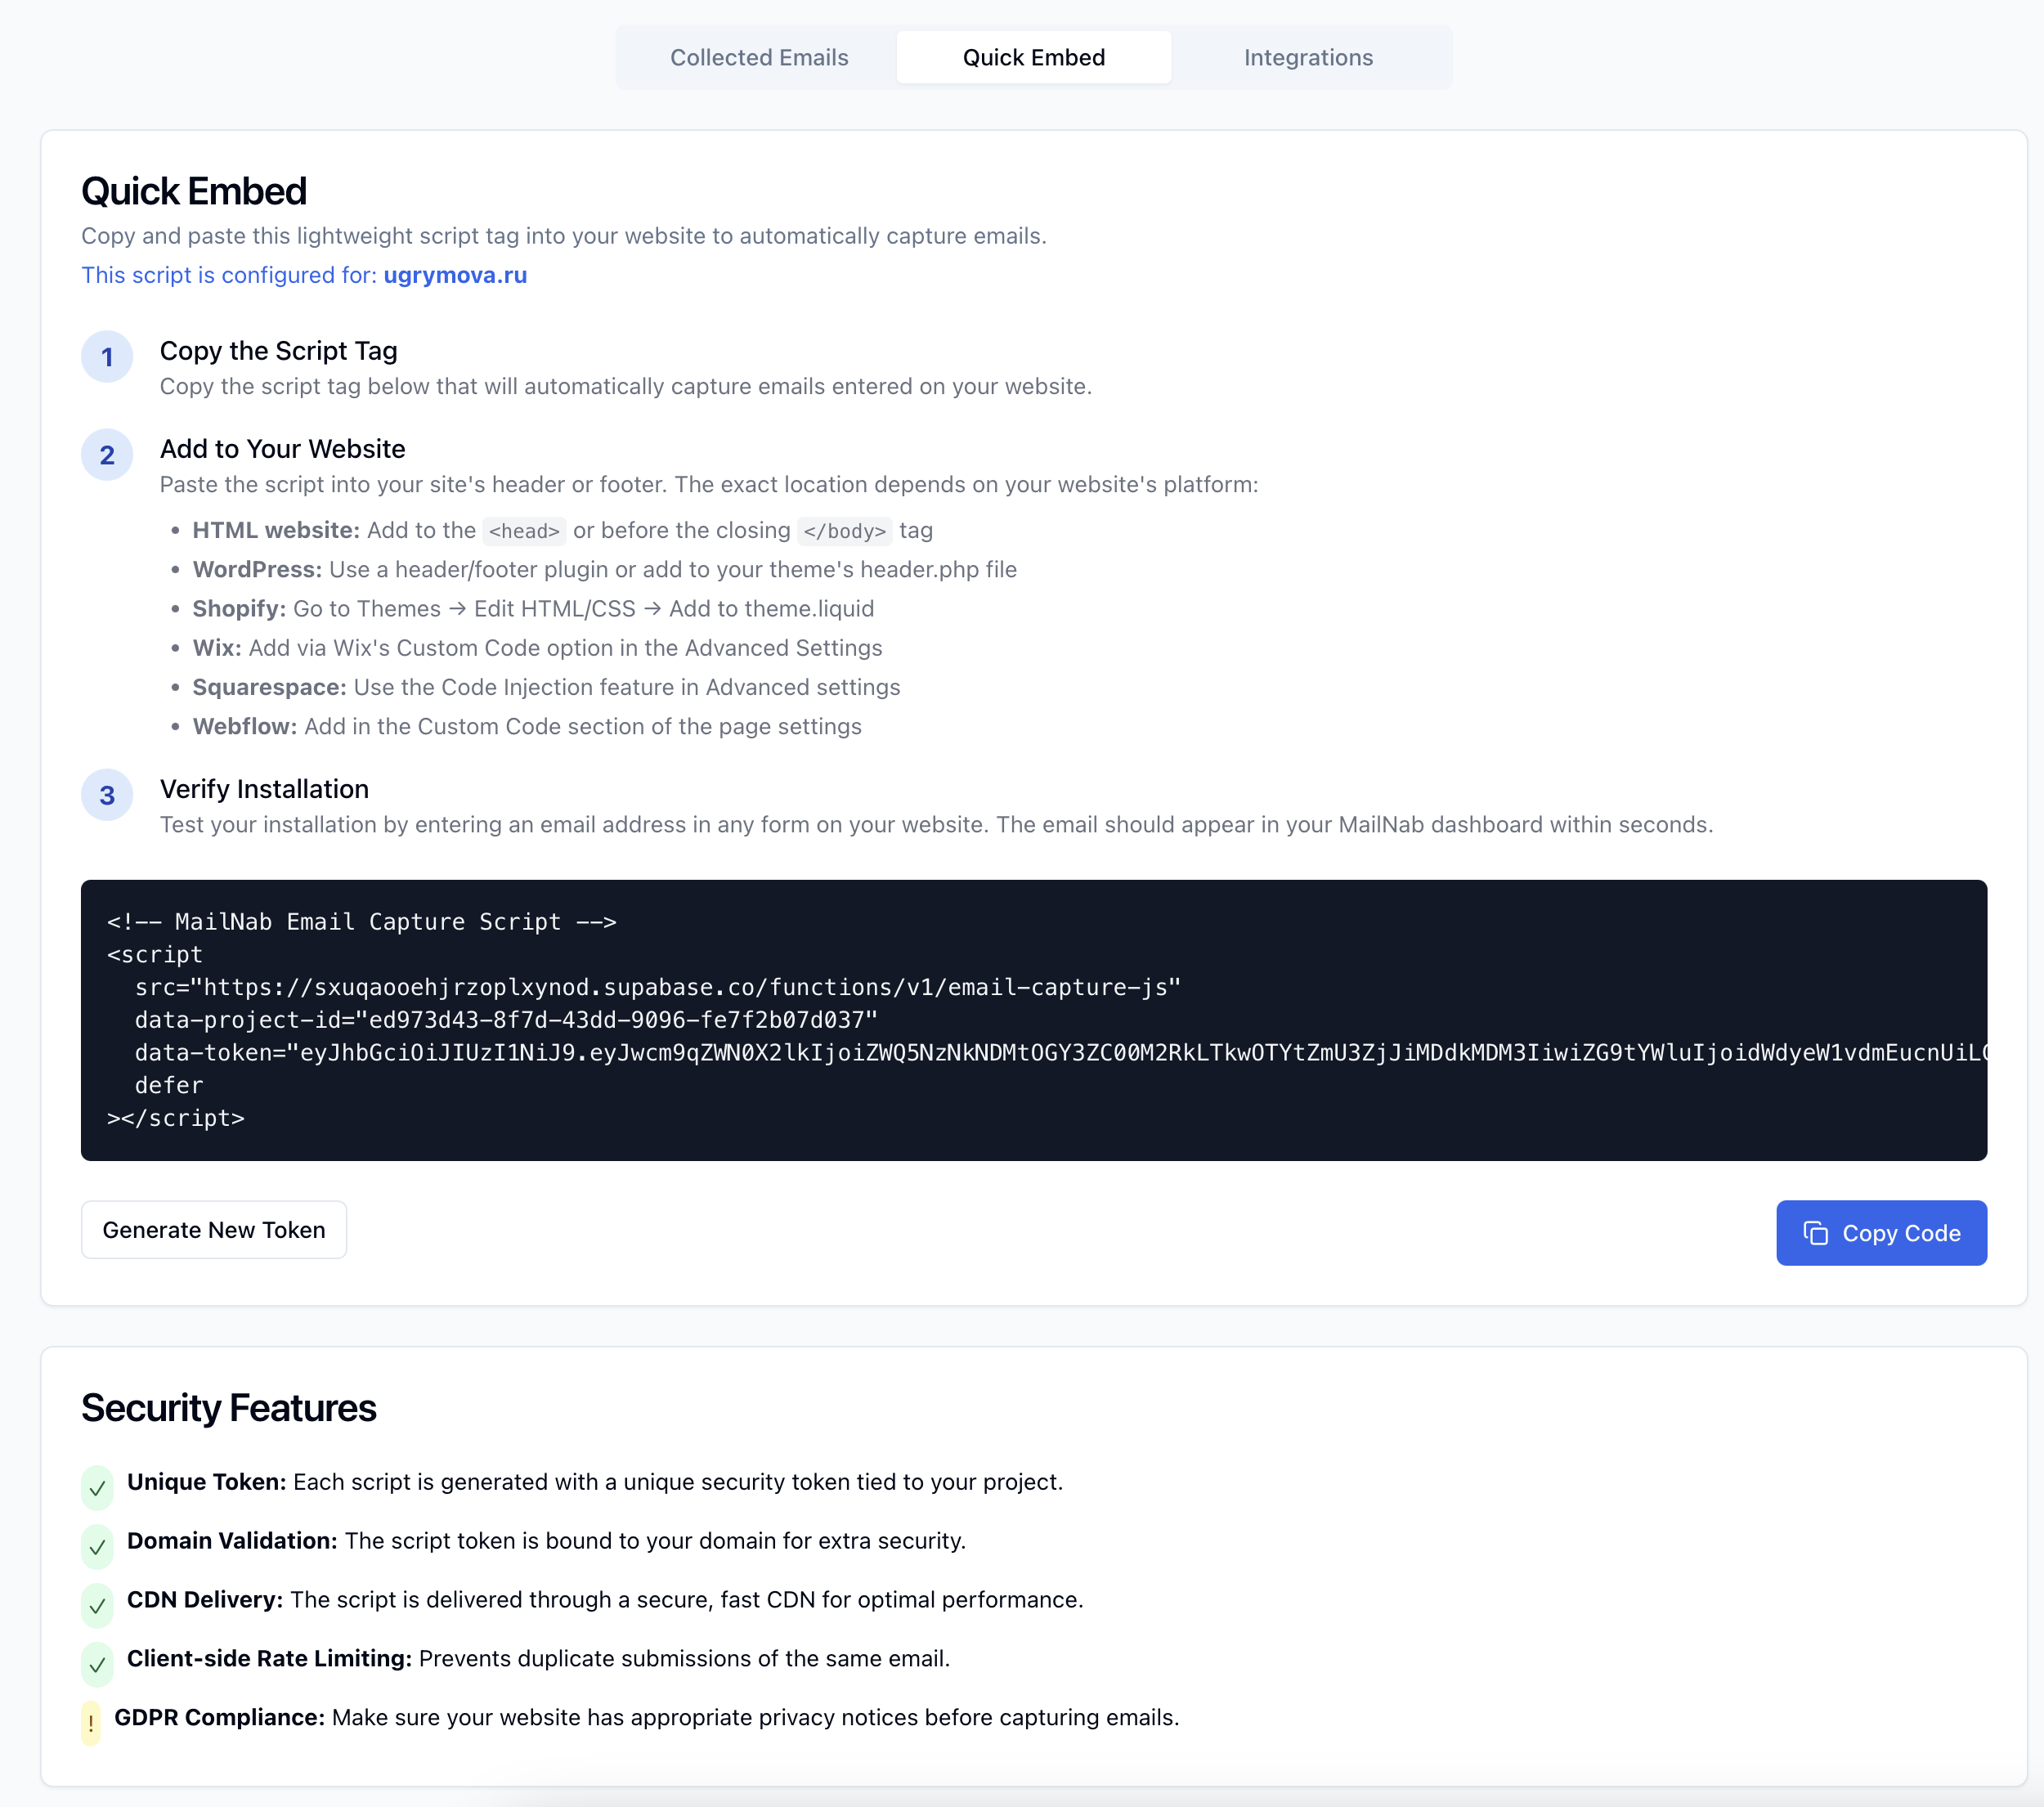Click the Client-side Rate Limiting checkmark icon
Screen dimensions: 2044x1807
(97, 1665)
